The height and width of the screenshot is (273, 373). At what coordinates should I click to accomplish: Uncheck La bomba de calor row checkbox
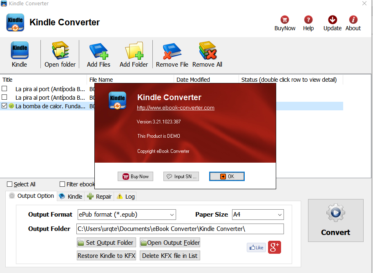point(4,106)
